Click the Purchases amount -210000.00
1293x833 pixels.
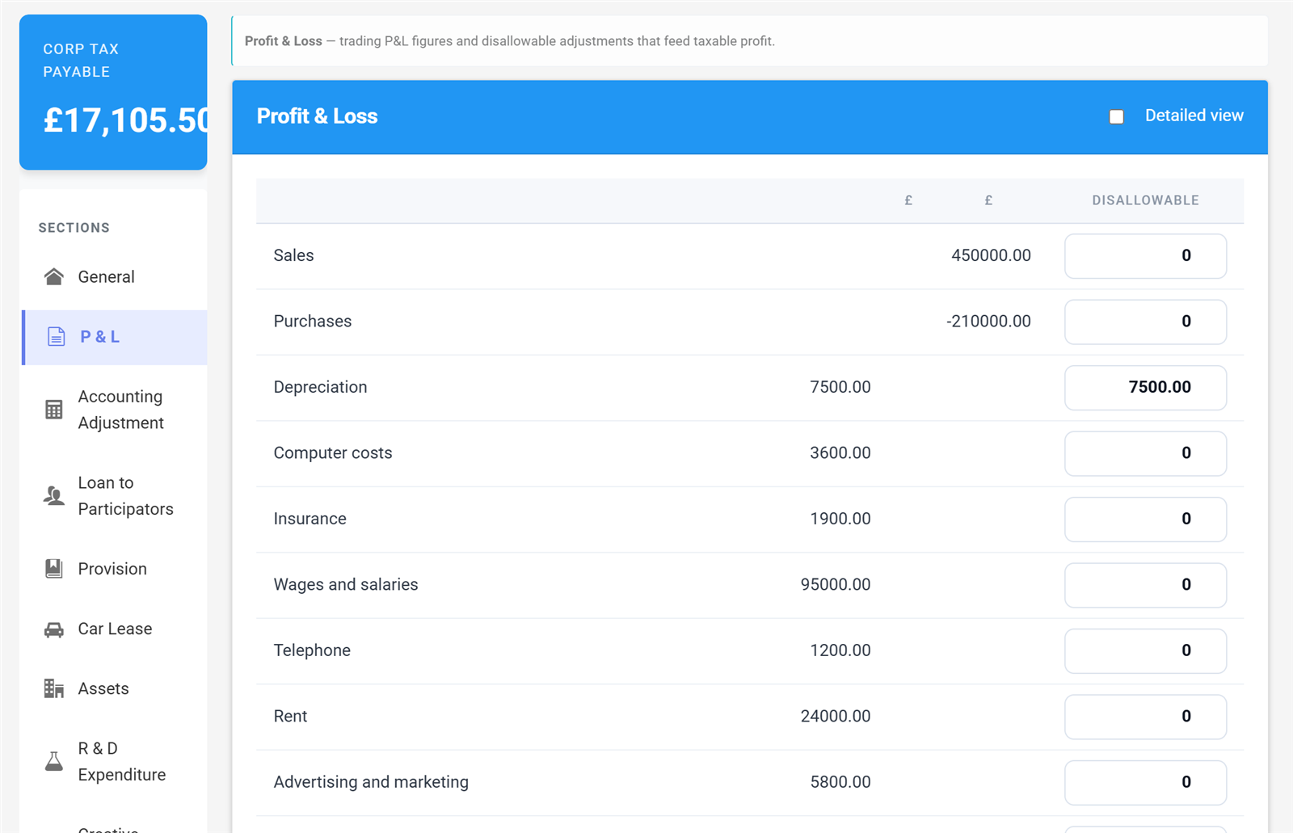click(988, 322)
